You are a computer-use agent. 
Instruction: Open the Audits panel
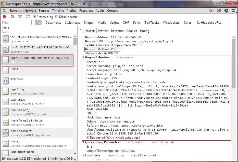pos(100,11)
